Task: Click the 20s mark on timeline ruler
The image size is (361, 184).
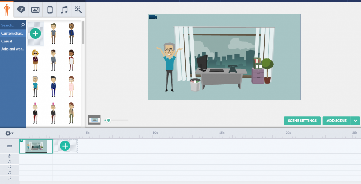Action: tap(288, 133)
